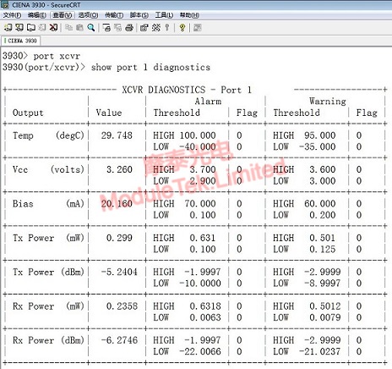The height and width of the screenshot is (369, 392).
Task: Open the 选项(O) menu
Action: coord(88,15)
